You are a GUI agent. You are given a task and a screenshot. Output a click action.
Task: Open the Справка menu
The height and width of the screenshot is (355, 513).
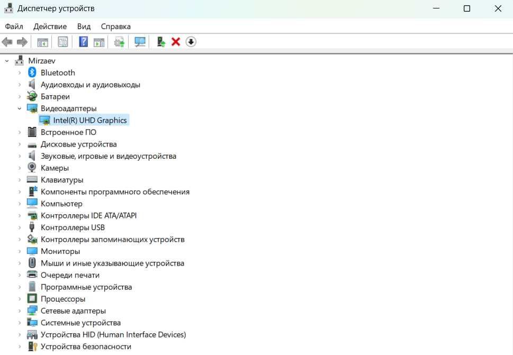tap(116, 26)
